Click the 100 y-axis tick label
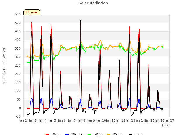187x140 pixels. 18,91
